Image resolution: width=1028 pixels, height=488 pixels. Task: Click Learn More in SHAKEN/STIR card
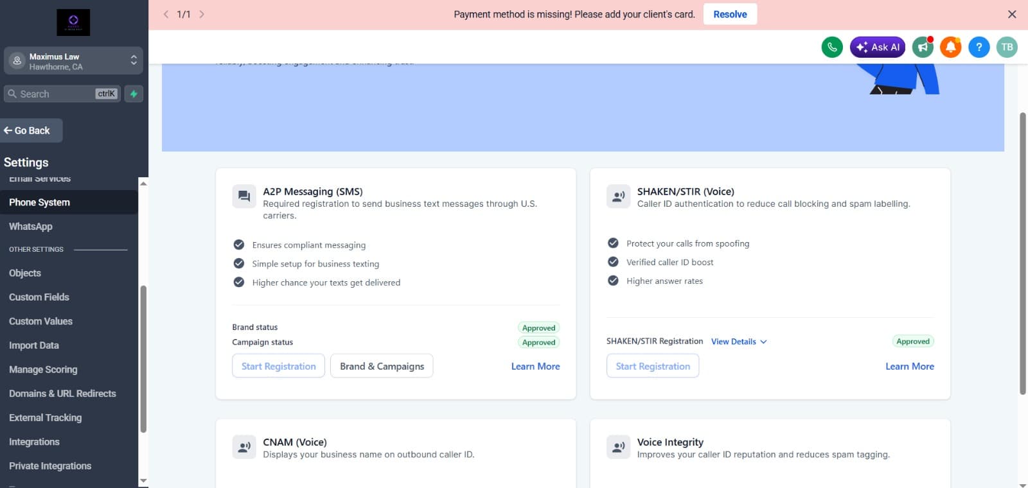tap(910, 366)
